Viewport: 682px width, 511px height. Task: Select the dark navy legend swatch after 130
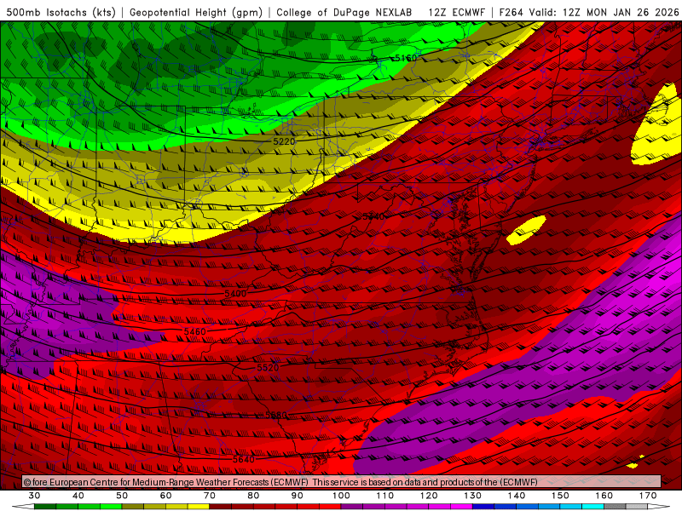point(483,507)
